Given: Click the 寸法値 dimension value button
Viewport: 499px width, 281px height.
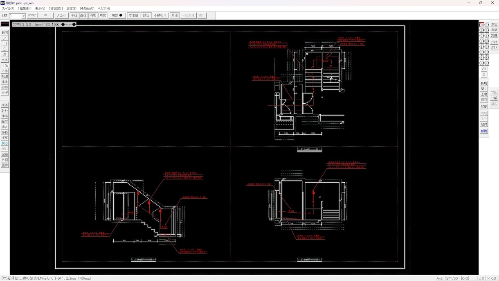Looking at the screenshot, I should pos(134,15).
